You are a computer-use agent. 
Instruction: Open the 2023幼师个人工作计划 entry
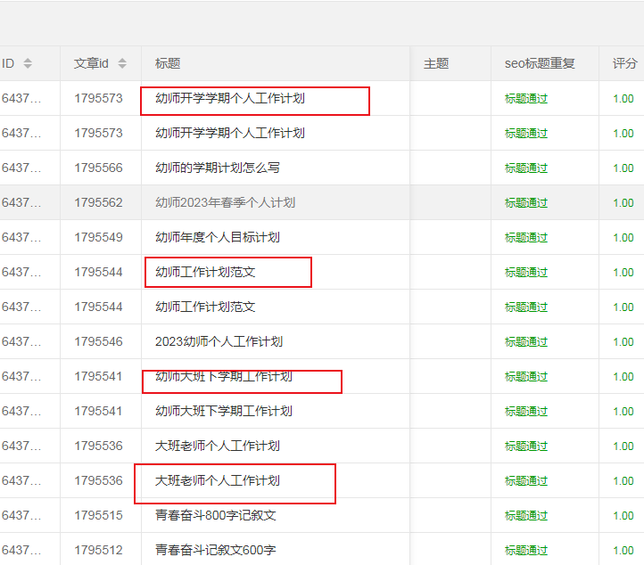pyautogui.click(x=219, y=341)
